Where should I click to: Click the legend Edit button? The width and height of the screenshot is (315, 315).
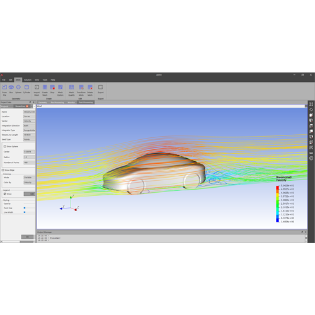coord(30,194)
